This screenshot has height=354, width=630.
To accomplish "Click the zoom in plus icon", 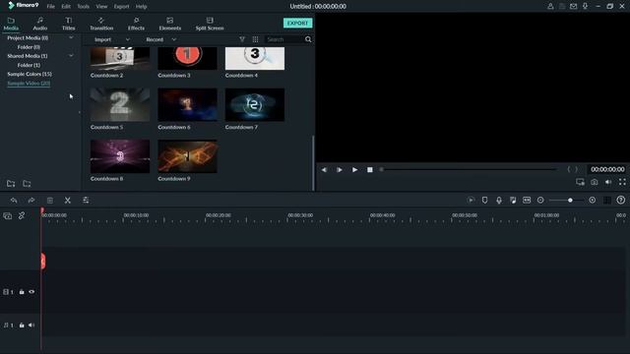I will tap(593, 200).
